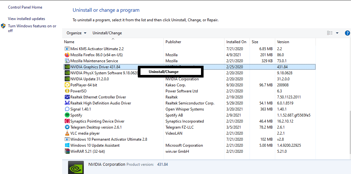The height and width of the screenshot is (174, 351).
Task: Select Mini KMS Activator Ultimate 2.2
Action: [97, 49]
